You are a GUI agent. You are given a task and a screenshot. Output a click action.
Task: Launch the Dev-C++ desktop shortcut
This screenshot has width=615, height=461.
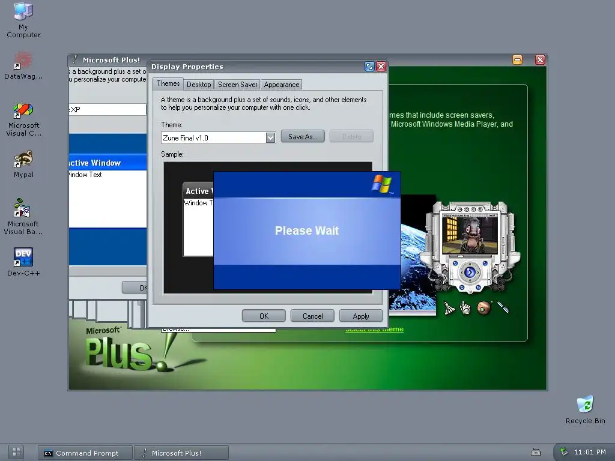pos(23,262)
